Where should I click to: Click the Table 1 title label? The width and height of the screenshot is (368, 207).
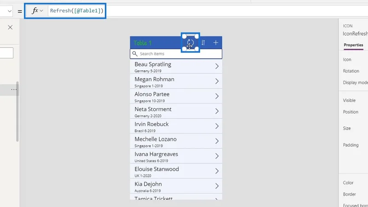pos(143,43)
